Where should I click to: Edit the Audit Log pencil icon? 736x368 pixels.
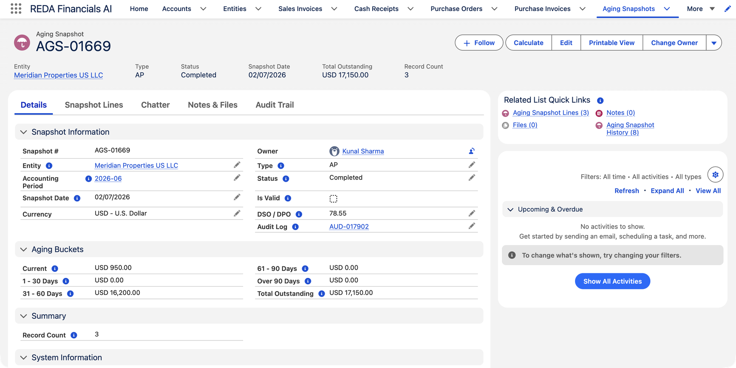pyautogui.click(x=471, y=226)
